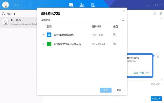Open the contacts tab icon
The height and width of the screenshot is (103, 164).
click(82, 5)
